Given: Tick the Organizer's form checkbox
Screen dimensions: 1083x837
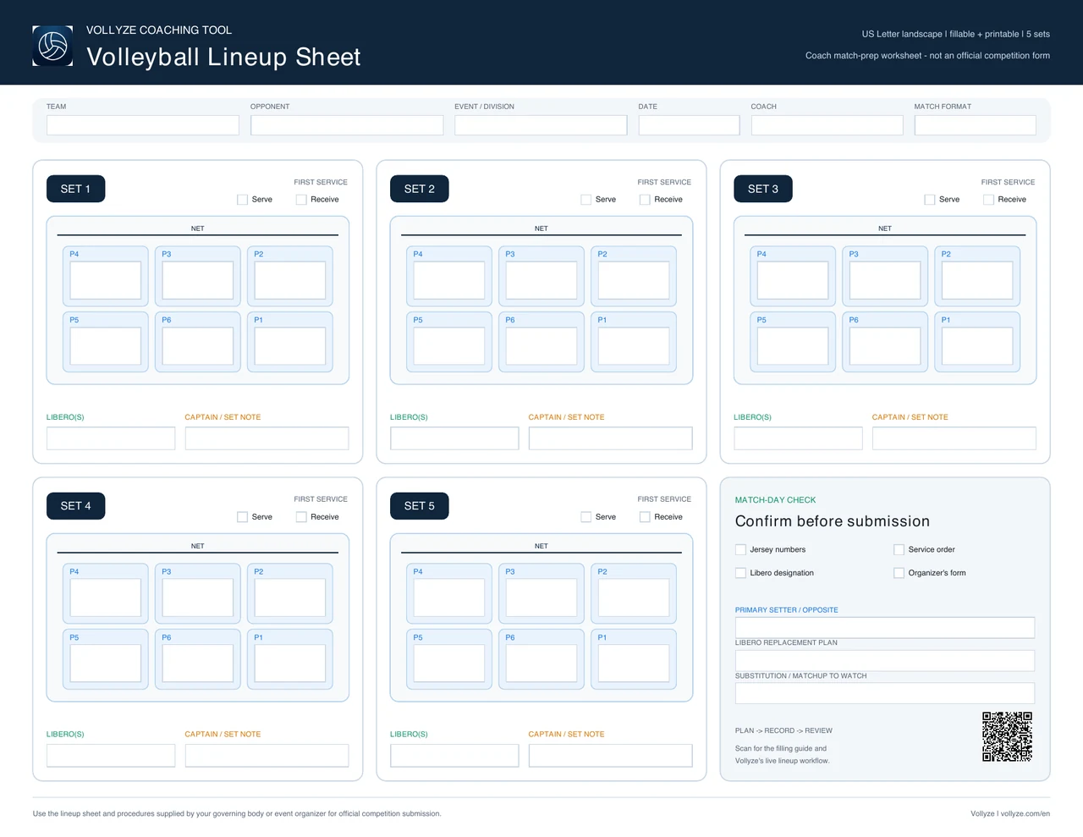Looking at the screenshot, I should point(899,573).
